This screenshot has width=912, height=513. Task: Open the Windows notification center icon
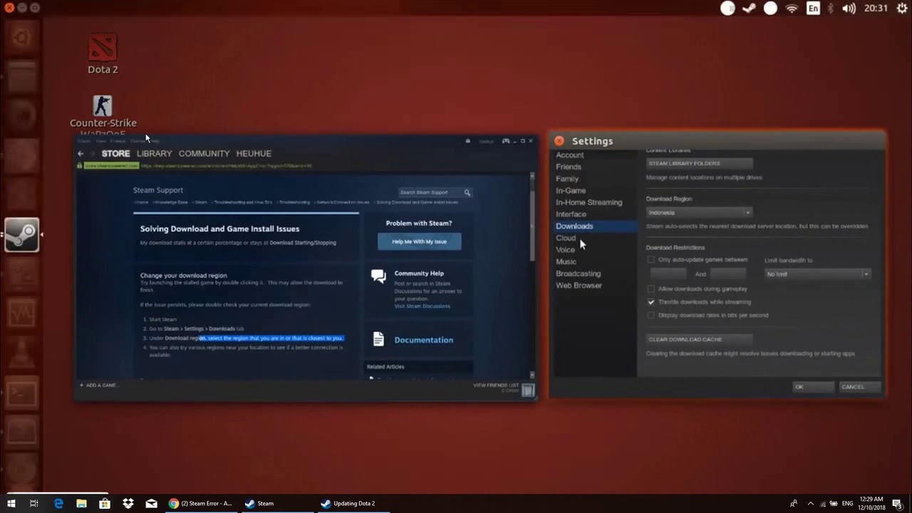pos(897,504)
